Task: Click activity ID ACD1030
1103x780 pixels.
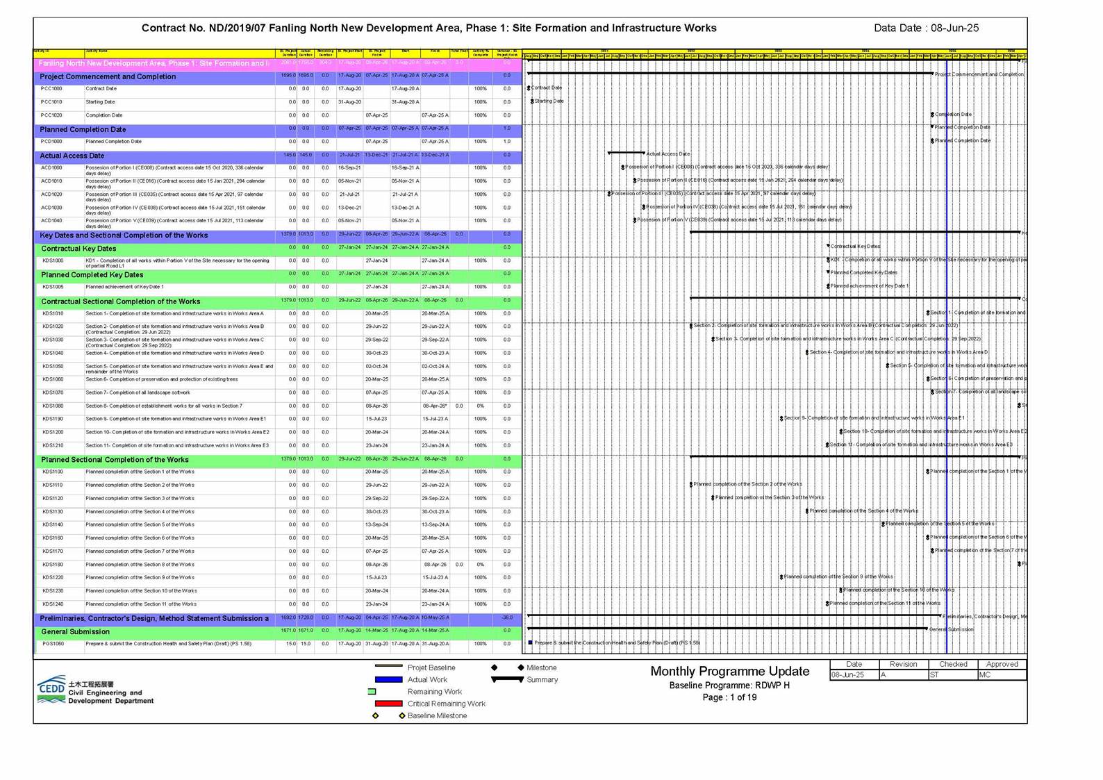Action: pos(51,208)
